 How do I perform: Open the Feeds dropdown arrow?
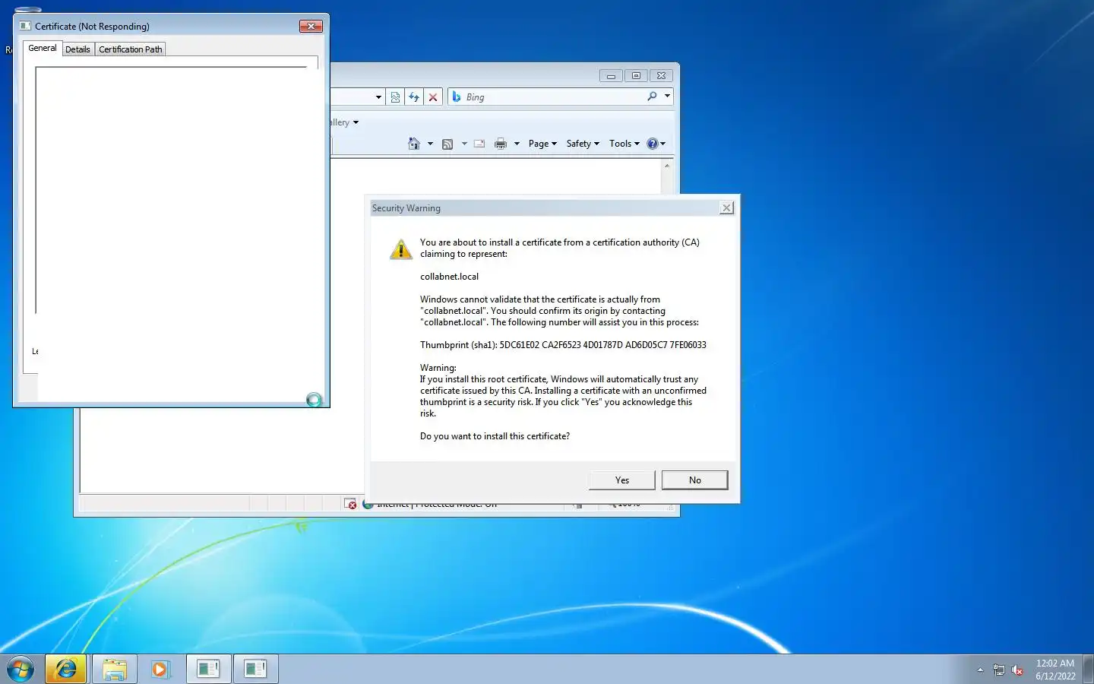(464, 144)
